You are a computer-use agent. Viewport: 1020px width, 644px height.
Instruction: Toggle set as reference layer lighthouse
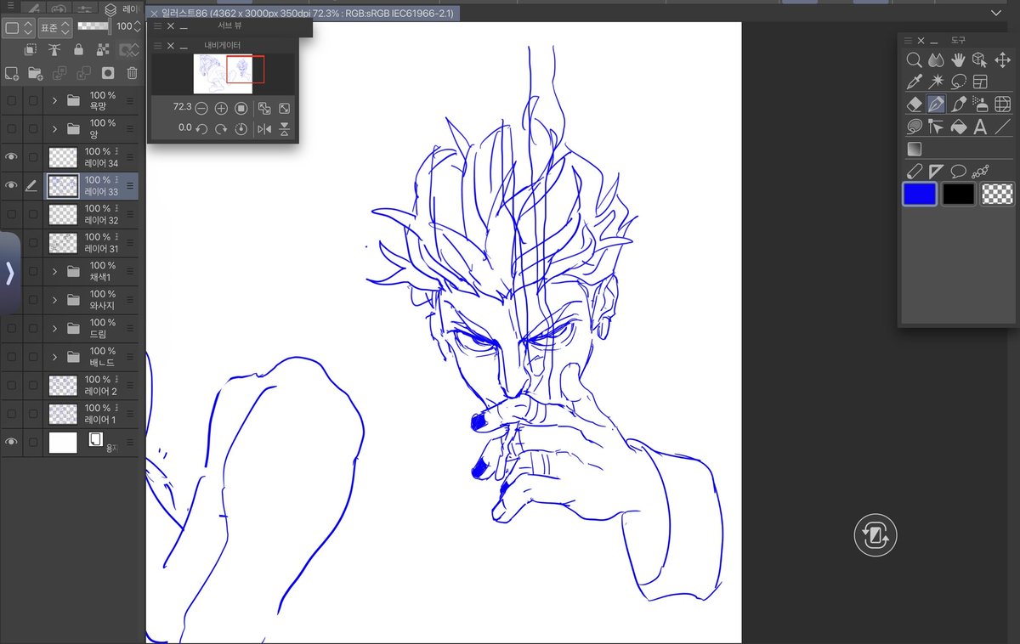[54, 50]
